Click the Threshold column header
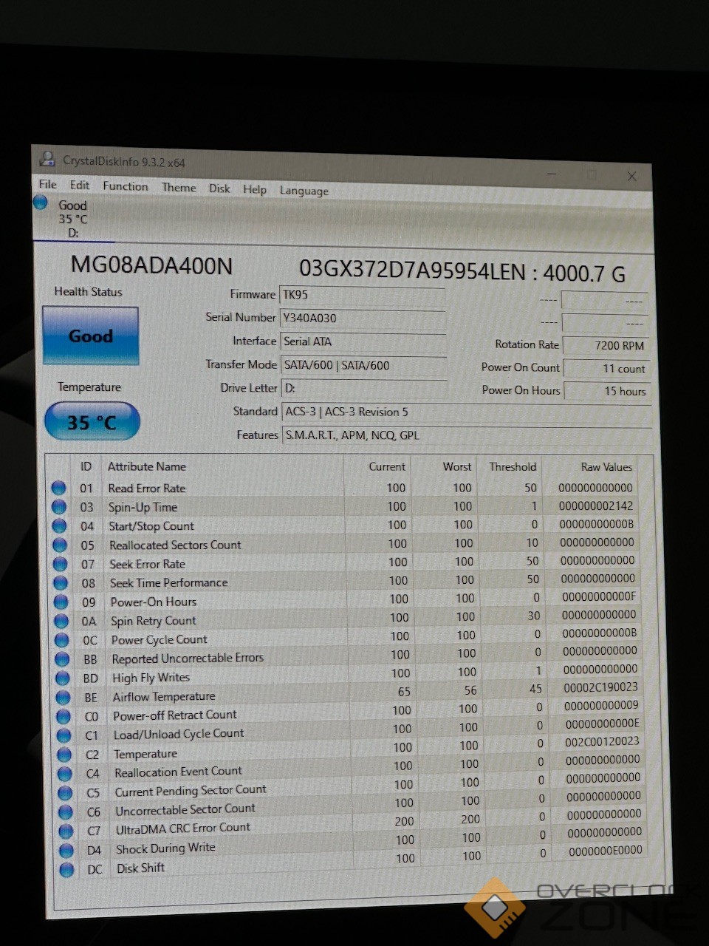 pos(513,466)
